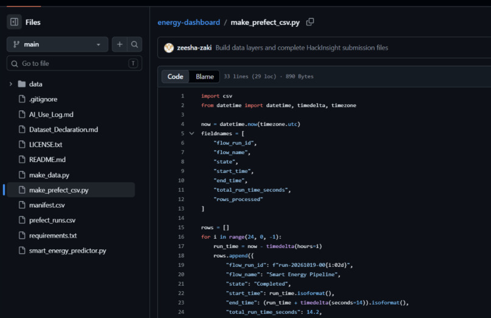
Task: Open AI_Use_Log.md file
Action: (x=51, y=115)
